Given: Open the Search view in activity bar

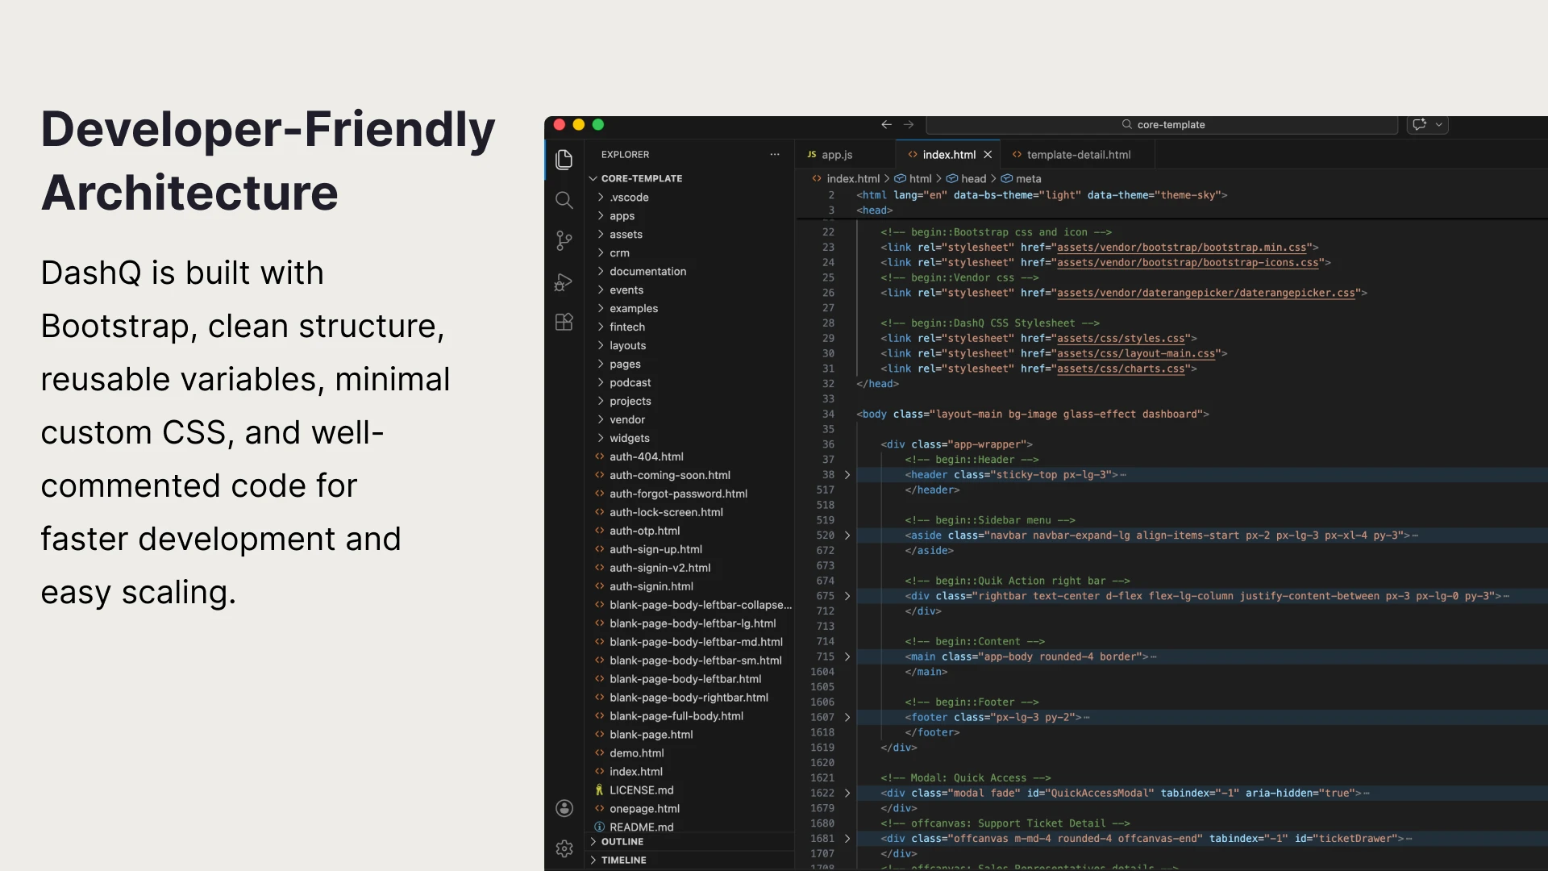Looking at the screenshot, I should (564, 200).
